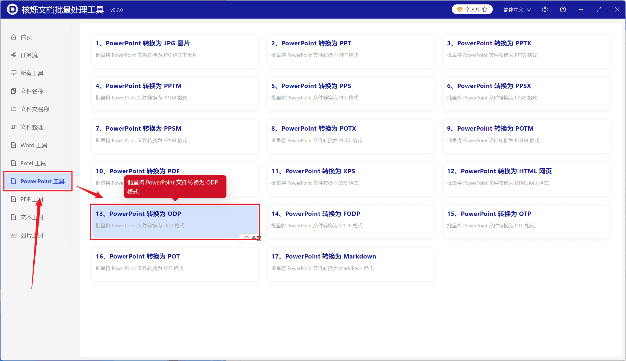Go to 首页 in sidebar
This screenshot has height=361, width=626.
(x=38, y=37)
